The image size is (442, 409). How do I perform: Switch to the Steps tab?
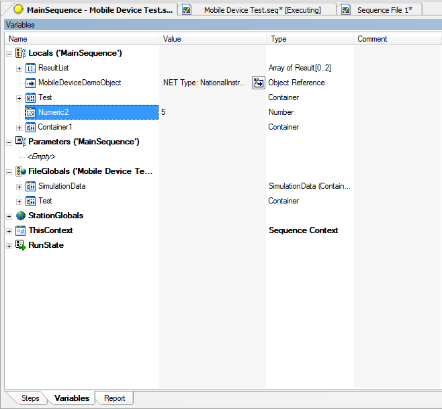tap(30, 398)
